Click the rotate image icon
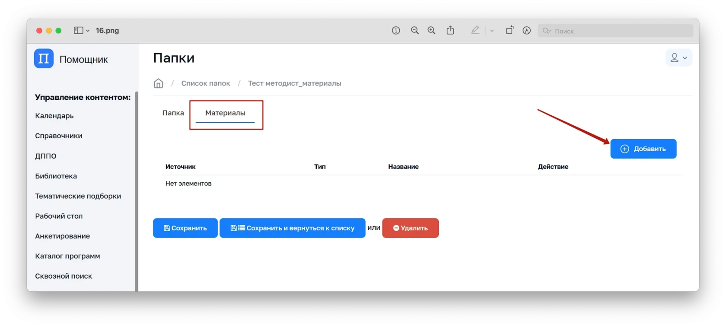Viewport: 726px width, 327px height. tap(510, 30)
